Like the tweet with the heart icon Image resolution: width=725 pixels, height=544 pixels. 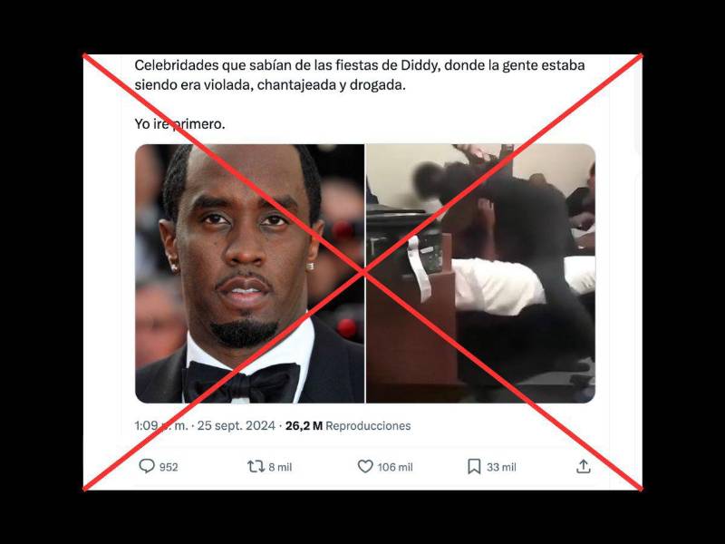(x=365, y=466)
